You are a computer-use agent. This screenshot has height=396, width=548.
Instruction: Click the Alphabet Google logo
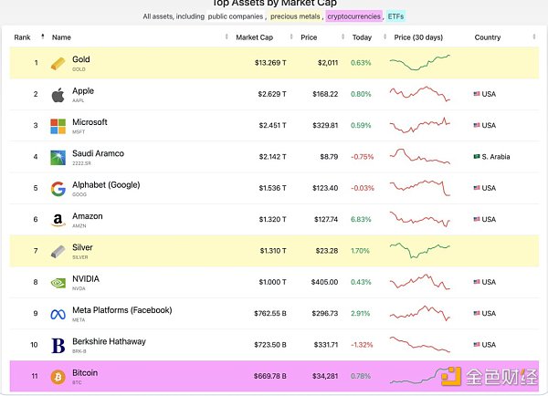pyautogui.click(x=58, y=188)
